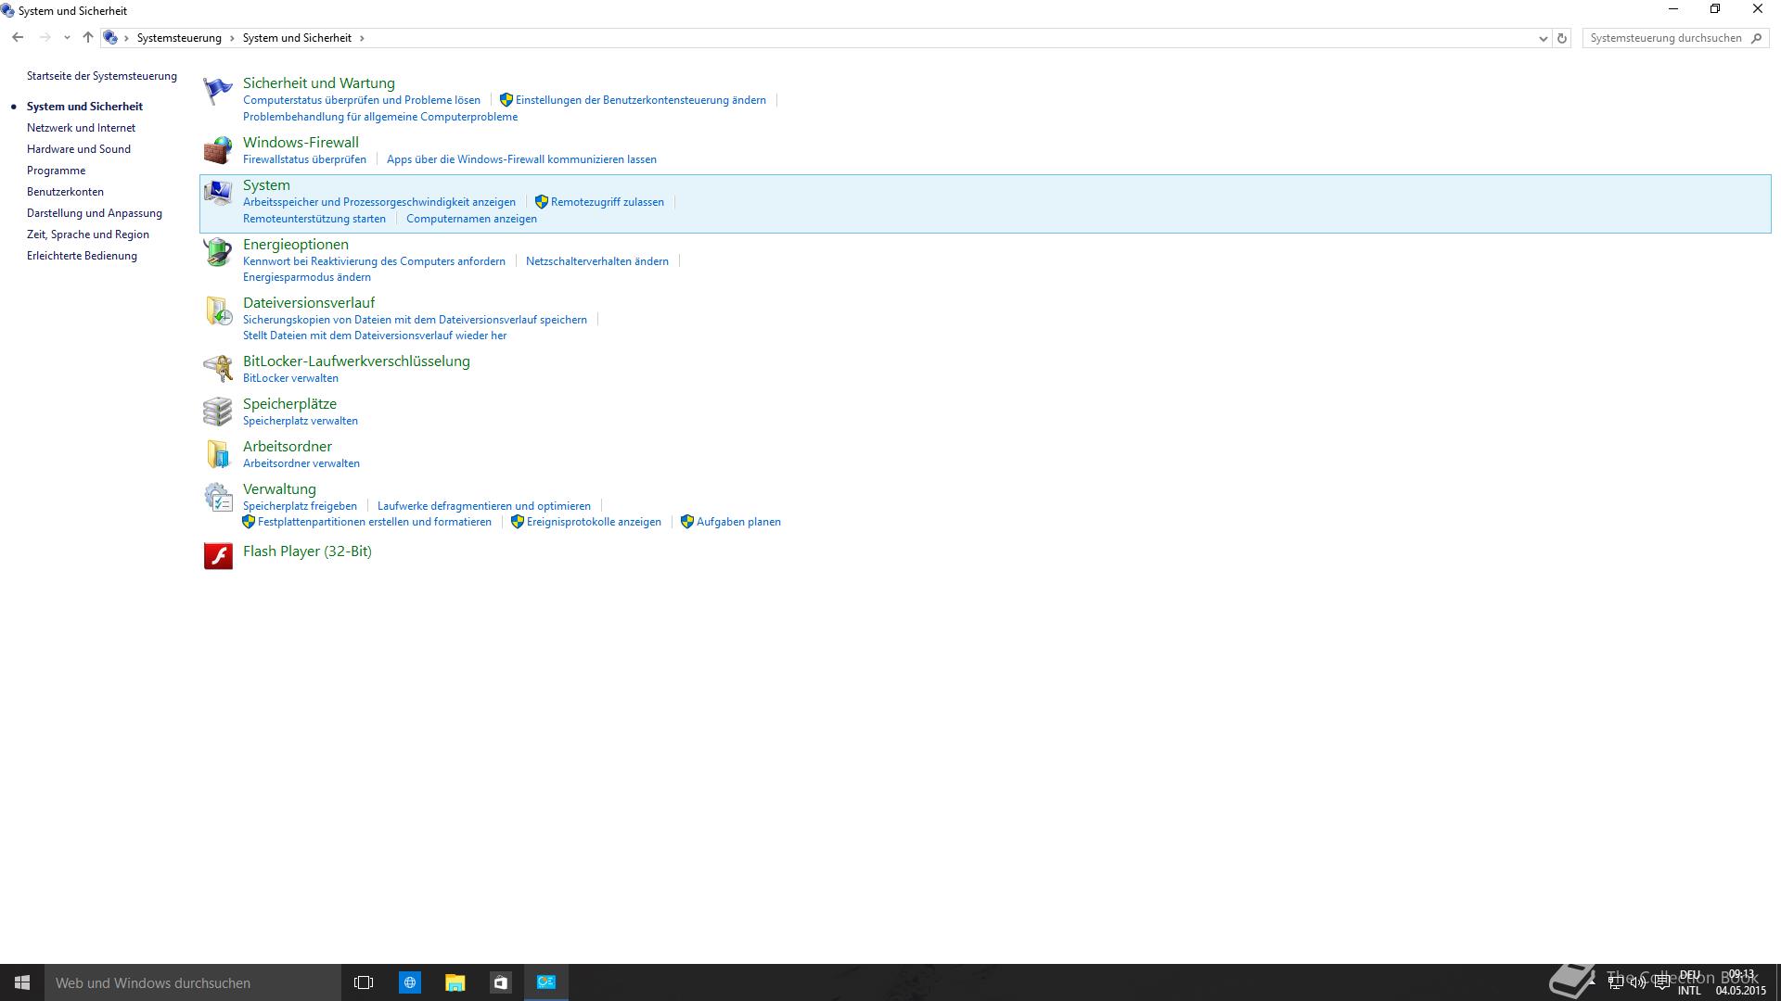Viewport: 1781px width, 1001px height.
Task: Go back with the back arrow
Action: [x=18, y=38]
